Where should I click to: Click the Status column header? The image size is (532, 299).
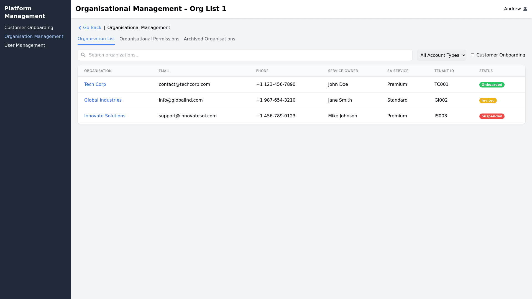(x=486, y=71)
